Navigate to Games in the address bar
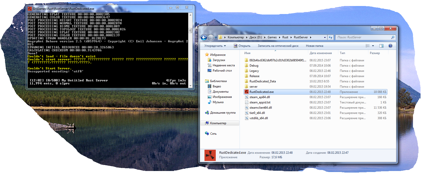The height and width of the screenshot is (173, 421). pos(272,37)
